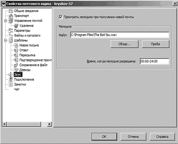Click the melody file path field
The width and height of the screenshot is (178, 144).
coord(119,35)
